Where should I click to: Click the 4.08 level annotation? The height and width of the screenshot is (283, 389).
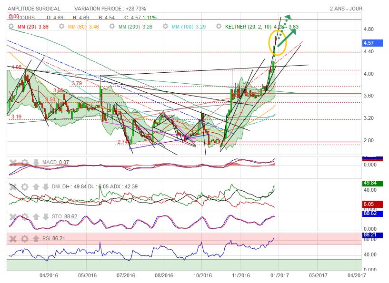tap(16, 67)
